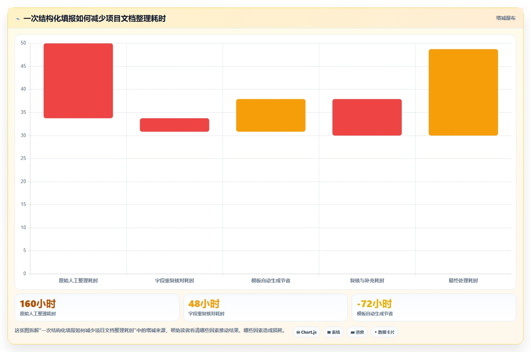Viewport: 531px width, 352px height.
Task: Click the x-axis label 原始人工整理耗时
Action: [x=78, y=280]
